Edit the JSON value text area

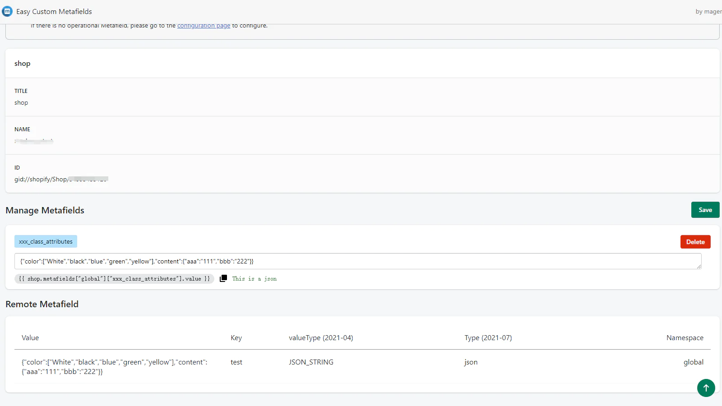[358, 261]
